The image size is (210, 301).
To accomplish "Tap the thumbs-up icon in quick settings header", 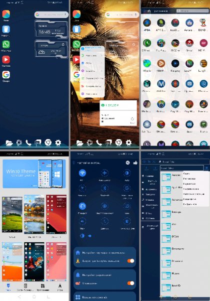I will click(135, 163).
